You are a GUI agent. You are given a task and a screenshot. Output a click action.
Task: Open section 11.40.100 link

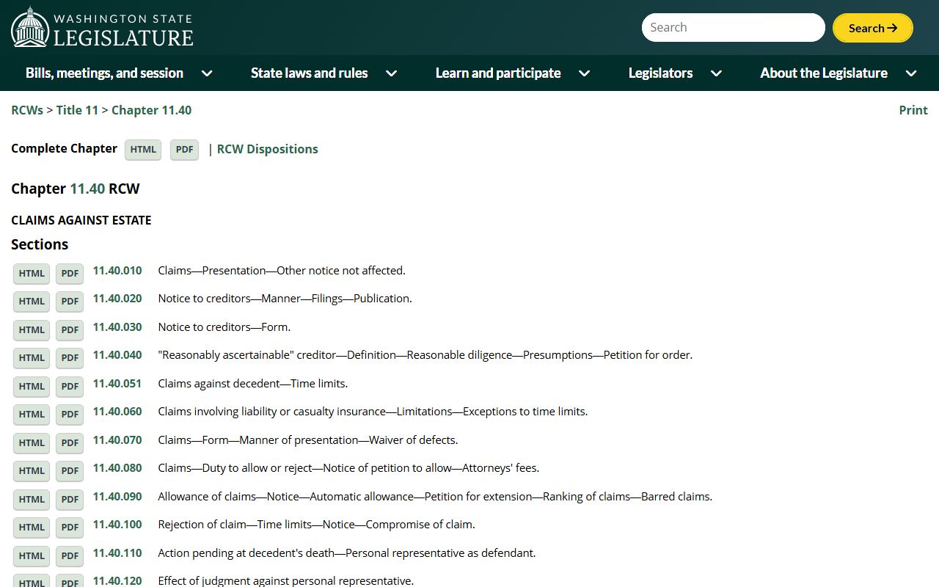pos(117,524)
